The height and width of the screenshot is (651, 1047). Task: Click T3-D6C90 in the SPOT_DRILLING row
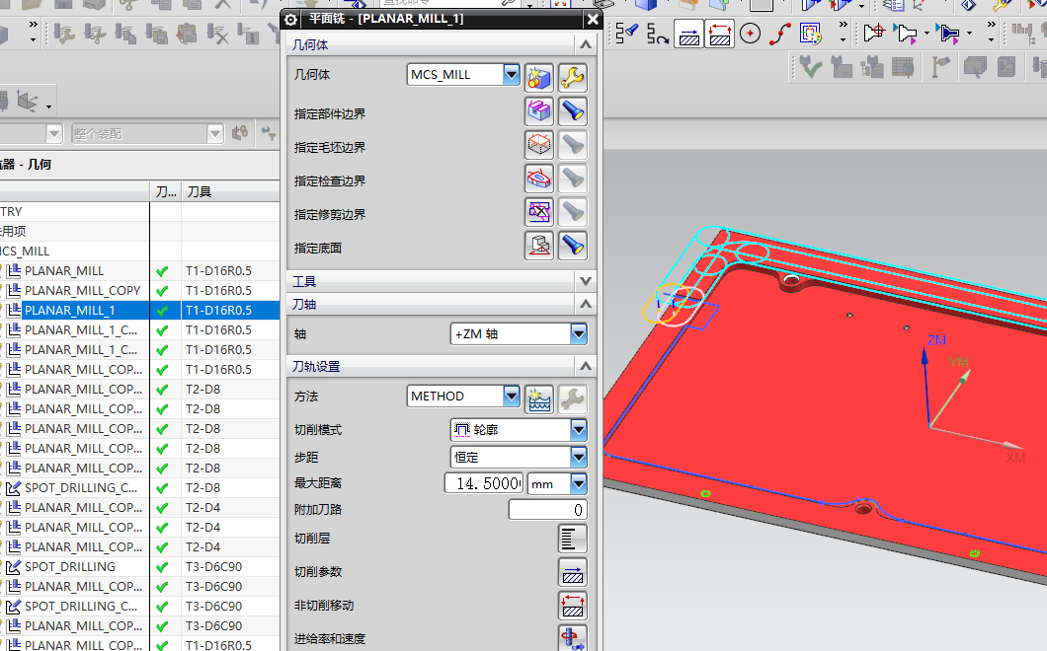[213, 566]
